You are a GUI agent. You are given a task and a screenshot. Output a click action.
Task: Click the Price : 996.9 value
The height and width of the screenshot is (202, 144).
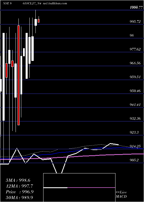(20, 192)
